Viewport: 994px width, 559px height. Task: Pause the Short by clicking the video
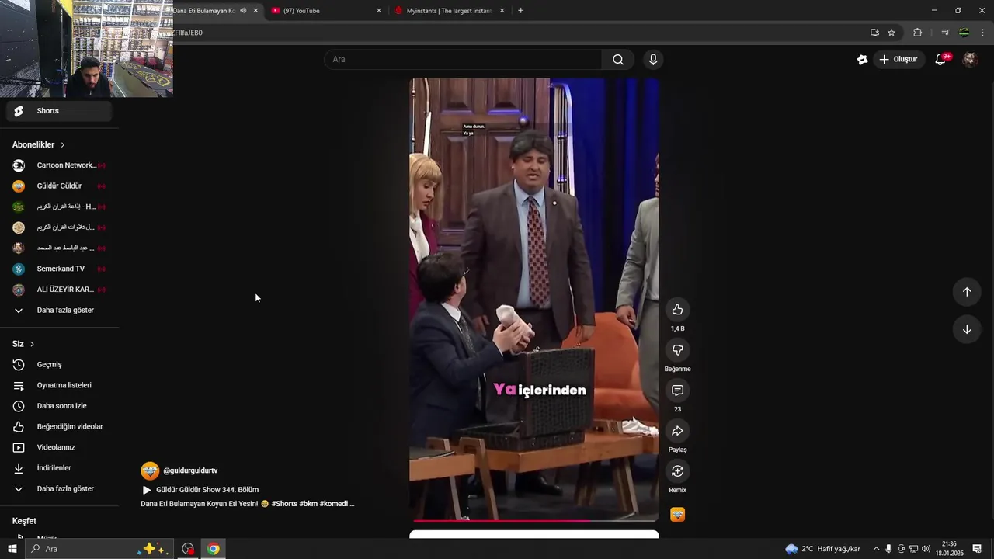tap(534, 299)
